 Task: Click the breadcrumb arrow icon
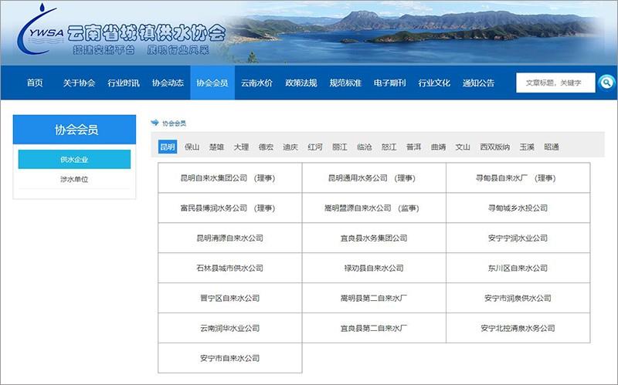(x=154, y=123)
